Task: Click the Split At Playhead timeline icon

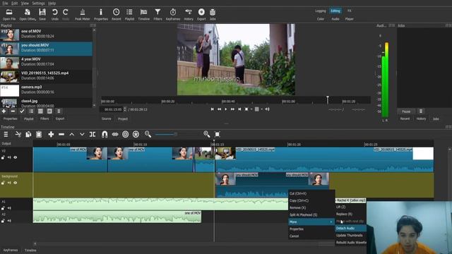Action: [x=93, y=134]
